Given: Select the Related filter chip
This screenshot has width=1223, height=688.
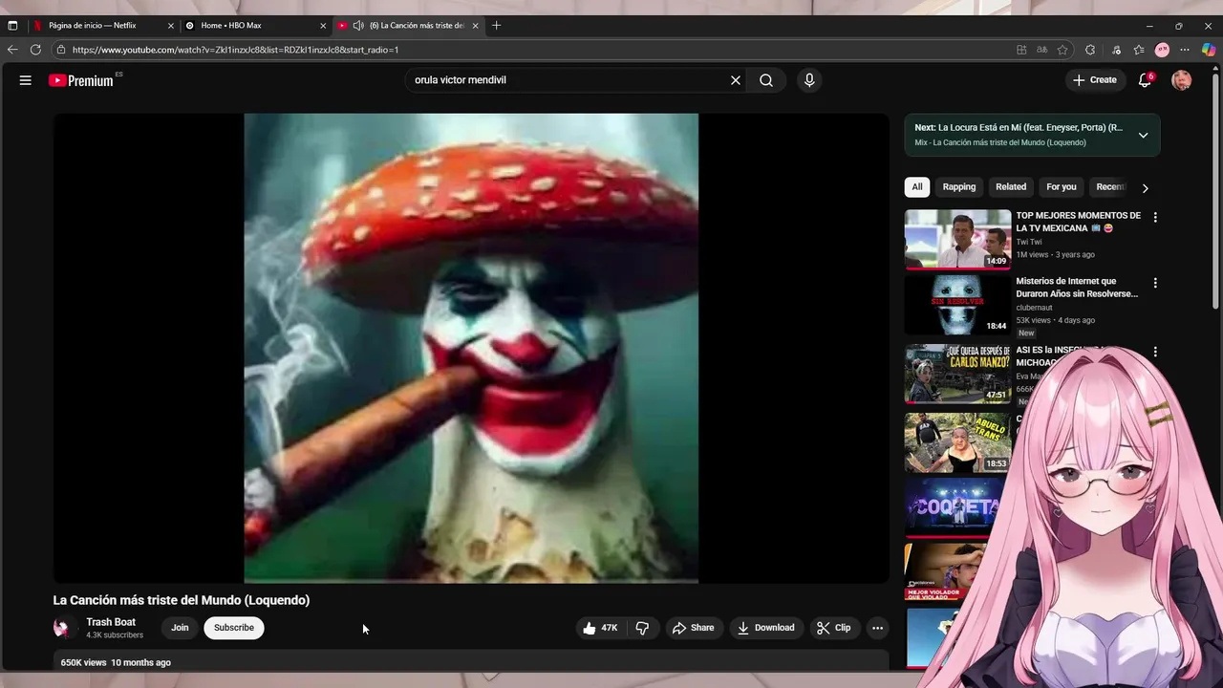Looking at the screenshot, I should coord(1011,187).
